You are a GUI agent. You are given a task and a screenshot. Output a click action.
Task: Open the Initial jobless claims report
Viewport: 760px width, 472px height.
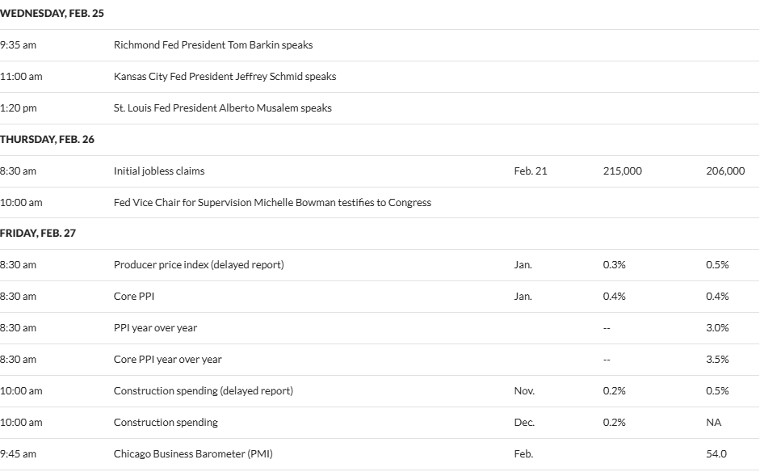(x=159, y=171)
